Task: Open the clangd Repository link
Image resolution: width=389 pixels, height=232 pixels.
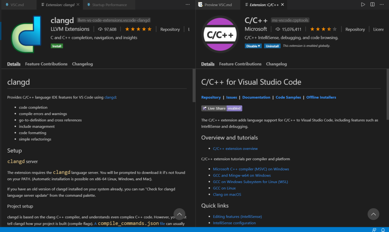Action: click(170, 29)
